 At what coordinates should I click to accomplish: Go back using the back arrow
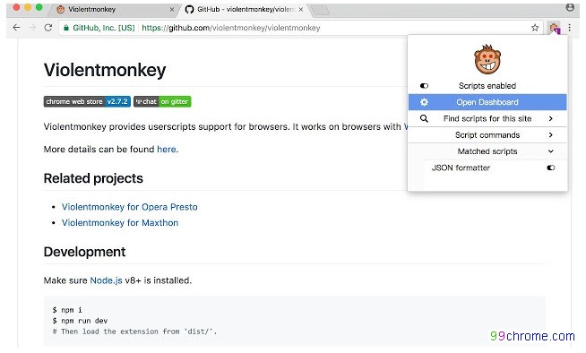coord(16,28)
